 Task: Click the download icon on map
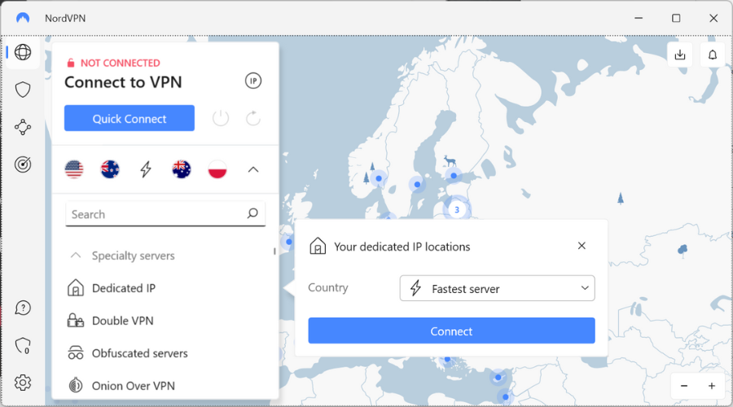(680, 55)
